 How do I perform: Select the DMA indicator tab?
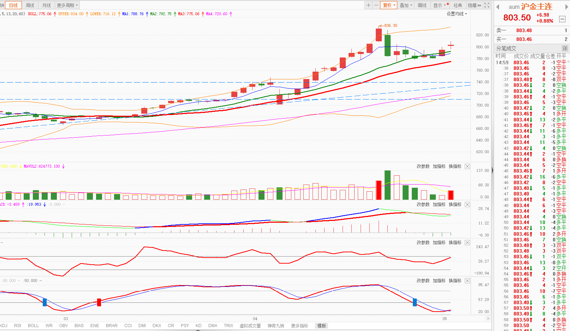(213, 326)
